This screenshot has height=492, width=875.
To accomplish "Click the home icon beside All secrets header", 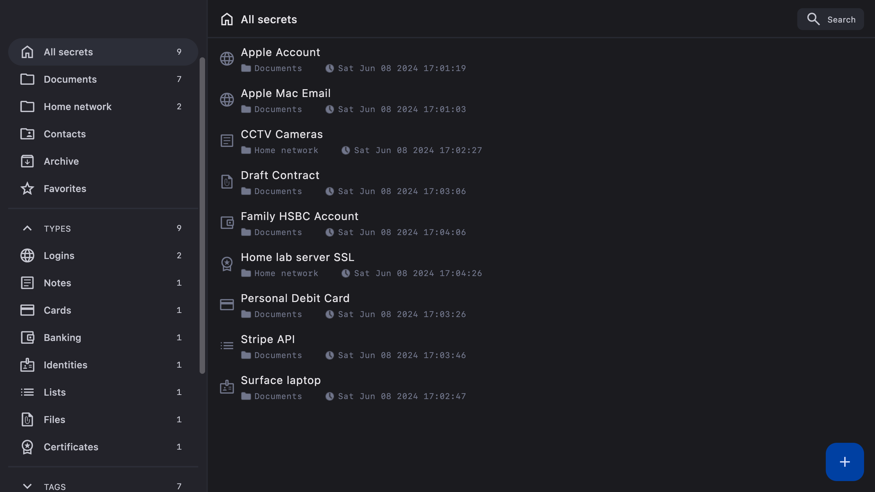I will 227,19.
